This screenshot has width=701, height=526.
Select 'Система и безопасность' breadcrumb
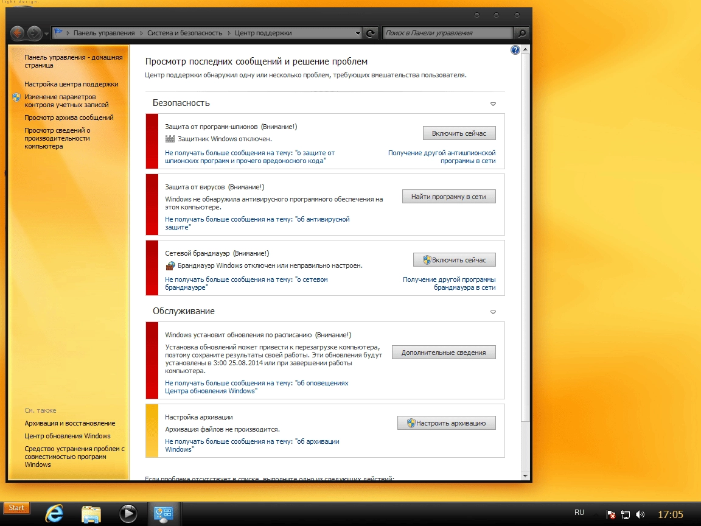click(184, 33)
